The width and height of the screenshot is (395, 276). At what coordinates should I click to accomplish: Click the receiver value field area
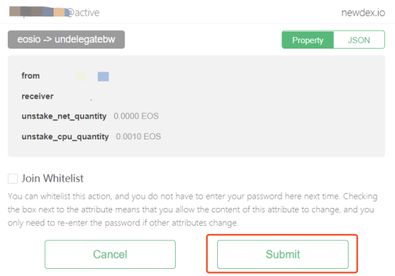[x=91, y=97]
